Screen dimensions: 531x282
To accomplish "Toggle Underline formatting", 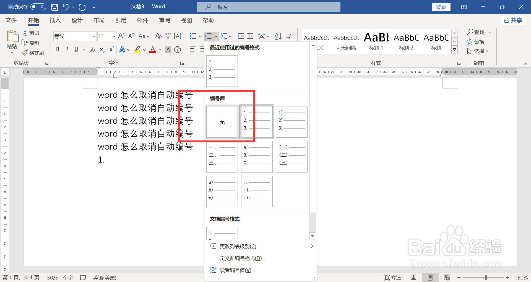I will 76,49.
